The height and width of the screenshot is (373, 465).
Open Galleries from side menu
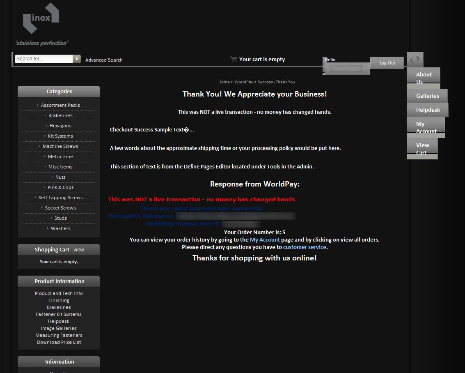pyautogui.click(x=427, y=96)
